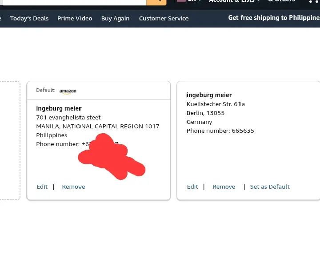Click the orange search button
This screenshot has width=320, height=254.
click(156, 2)
